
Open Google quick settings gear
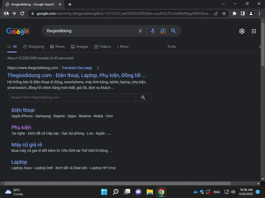[x=242, y=31]
